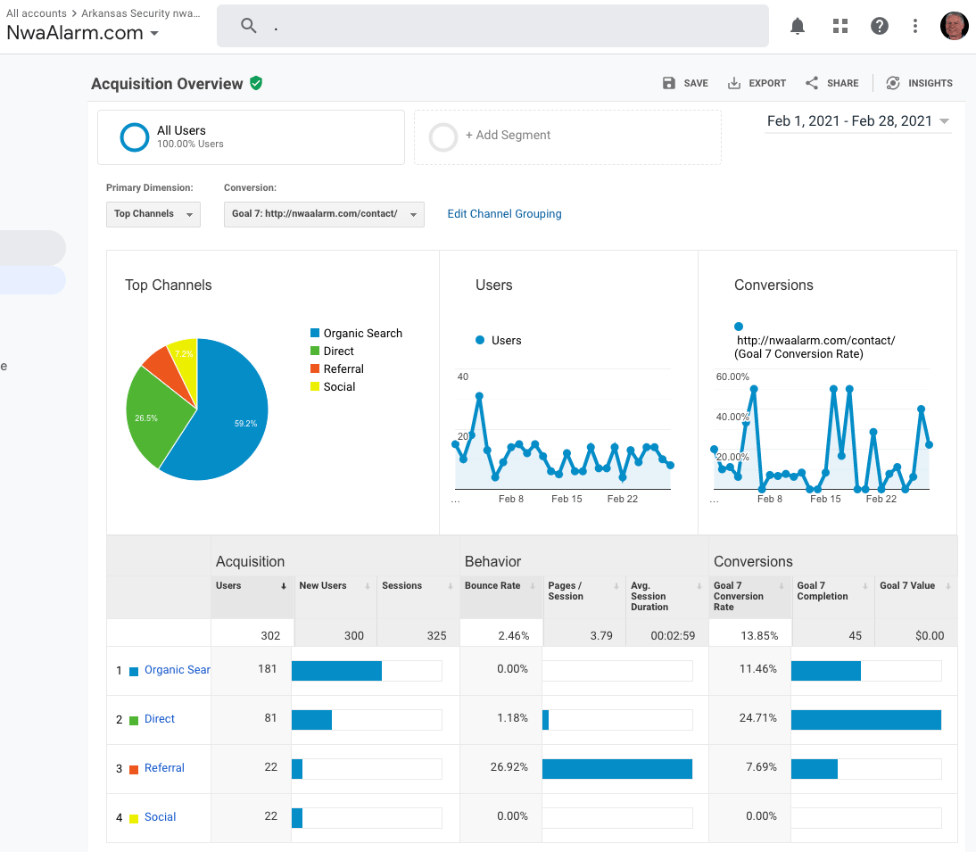Open the Top Channels primary dimension dropdown
This screenshot has height=852, width=976.
[153, 214]
